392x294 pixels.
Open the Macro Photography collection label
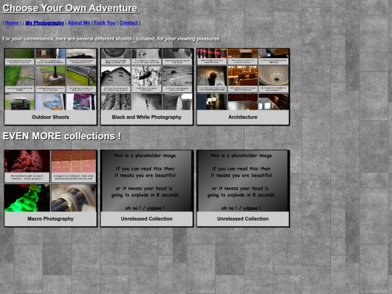pyautogui.click(x=51, y=219)
